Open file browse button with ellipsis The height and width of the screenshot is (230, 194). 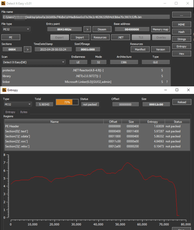tap(182, 15)
